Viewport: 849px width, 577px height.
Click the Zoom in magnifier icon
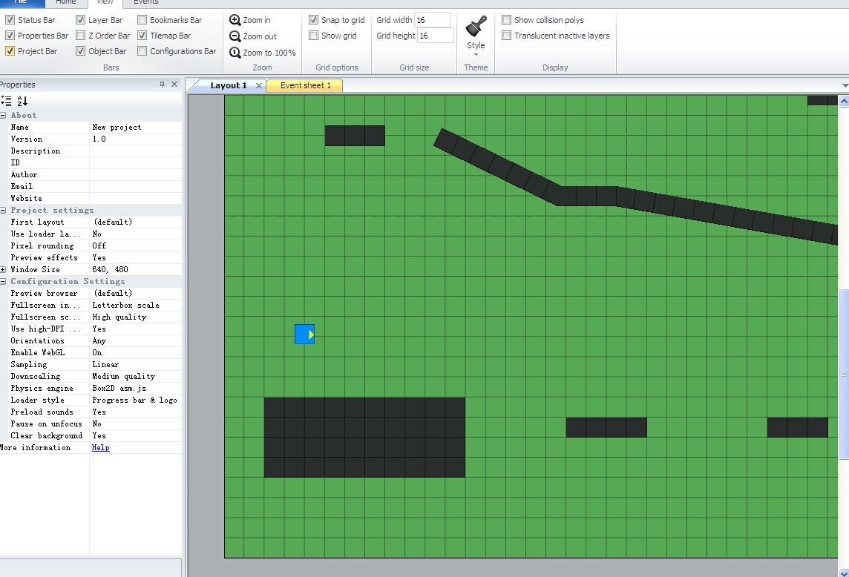coord(235,20)
